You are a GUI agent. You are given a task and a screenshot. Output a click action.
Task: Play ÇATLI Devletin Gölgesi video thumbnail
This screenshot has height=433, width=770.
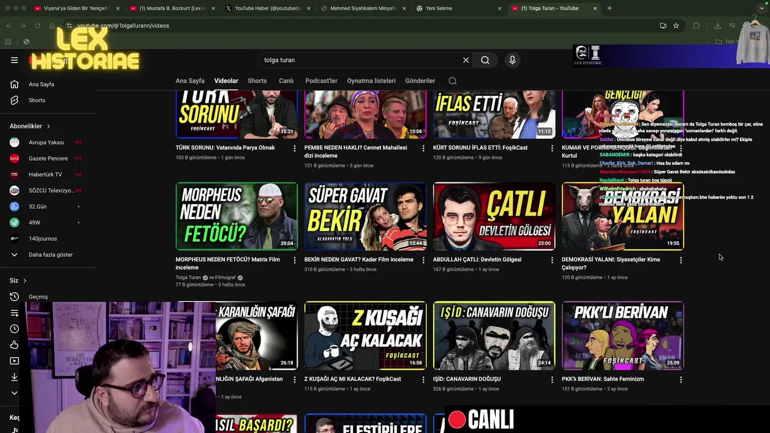click(494, 216)
